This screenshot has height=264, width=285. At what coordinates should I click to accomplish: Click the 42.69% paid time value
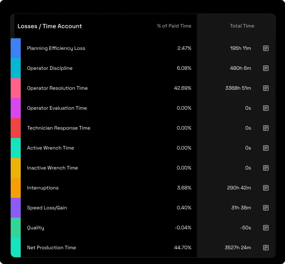(183, 88)
